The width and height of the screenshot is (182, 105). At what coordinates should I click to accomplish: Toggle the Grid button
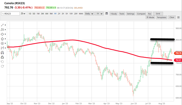[158, 13]
